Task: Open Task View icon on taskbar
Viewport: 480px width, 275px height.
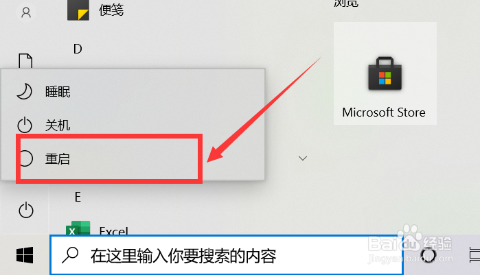Action: 475,255
